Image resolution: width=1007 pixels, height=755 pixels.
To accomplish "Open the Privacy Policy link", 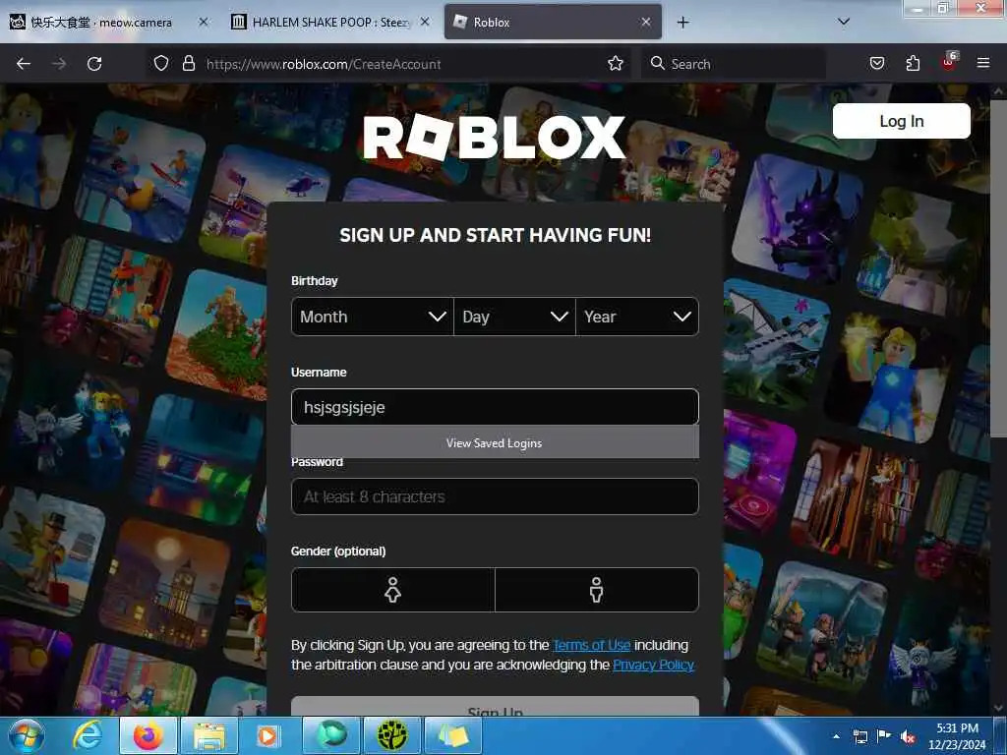I will point(653,665).
